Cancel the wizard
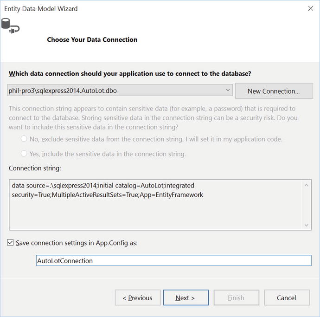The image size is (320, 317). pyautogui.click(x=287, y=298)
